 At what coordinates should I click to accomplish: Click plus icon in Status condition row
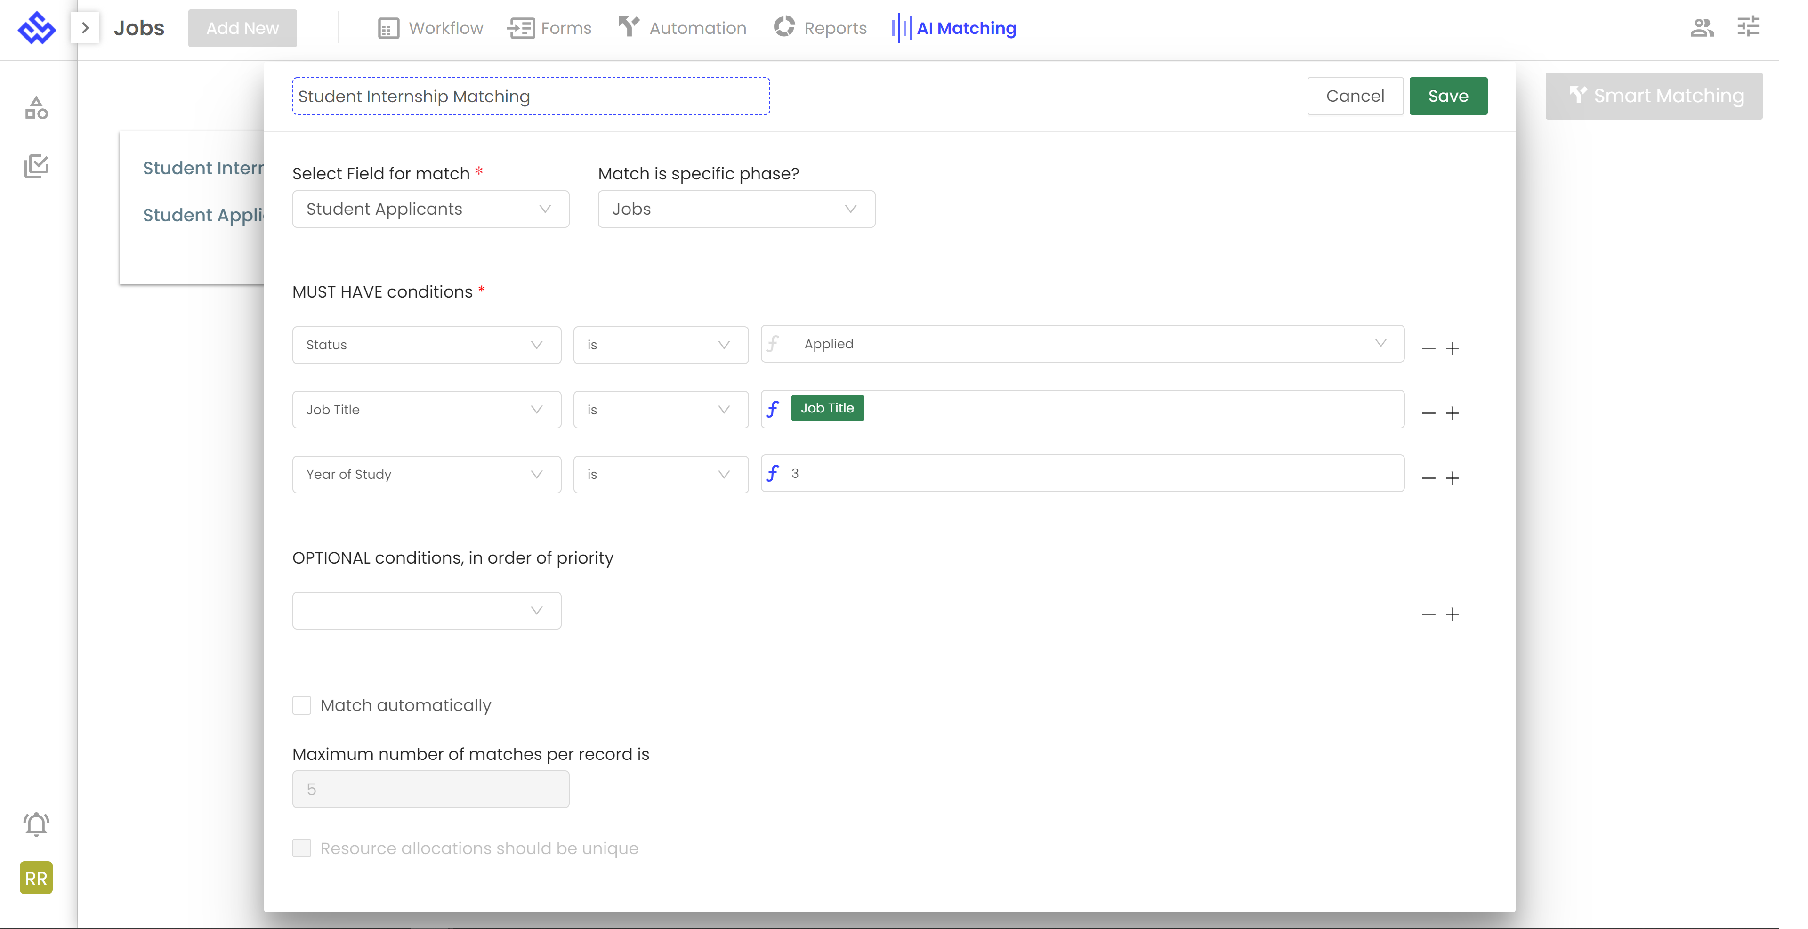click(x=1452, y=349)
